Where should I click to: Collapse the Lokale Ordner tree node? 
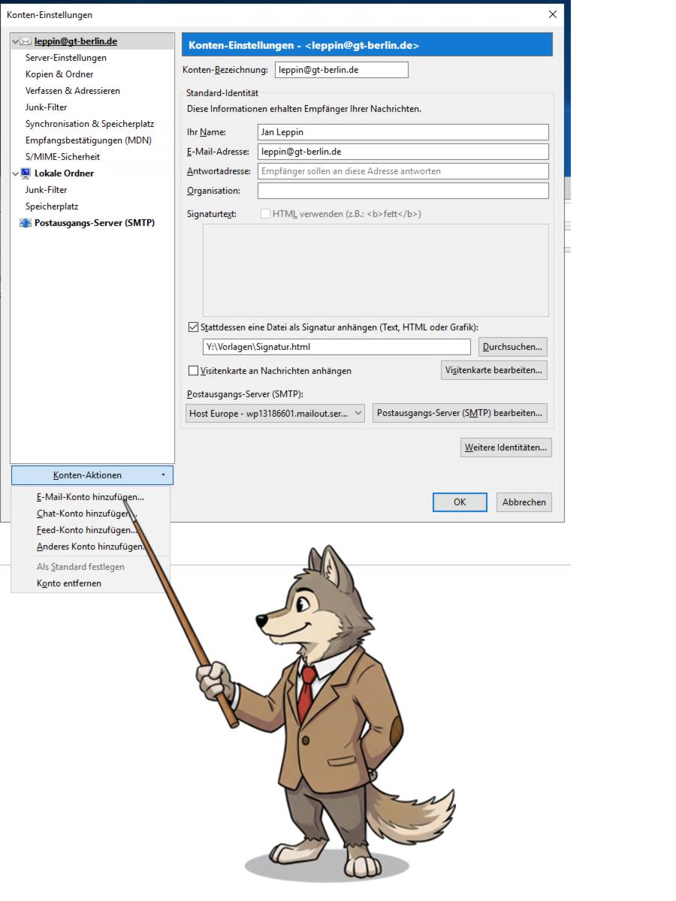click(16, 173)
